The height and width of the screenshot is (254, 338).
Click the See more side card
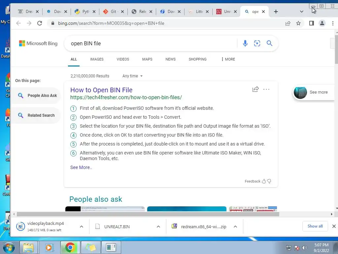[314, 92]
